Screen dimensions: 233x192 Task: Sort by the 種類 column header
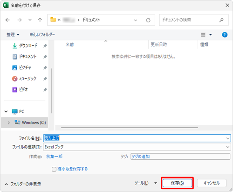(x=204, y=45)
